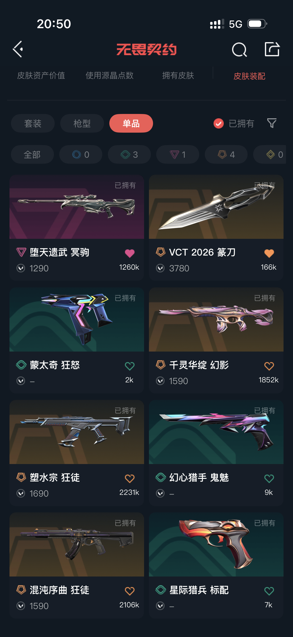Screen dimensions: 293x637
Task: Select the 套装 category button
Action: pos(33,123)
